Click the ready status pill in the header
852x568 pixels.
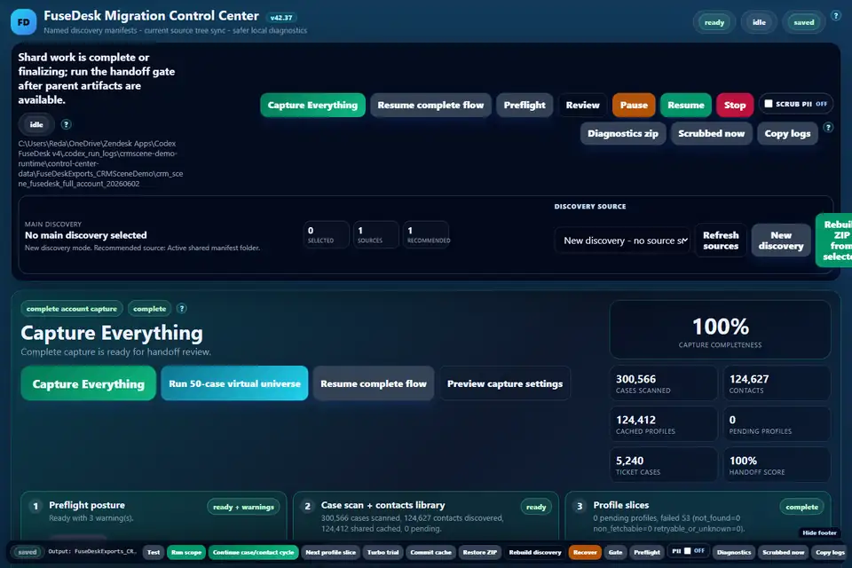(x=714, y=22)
